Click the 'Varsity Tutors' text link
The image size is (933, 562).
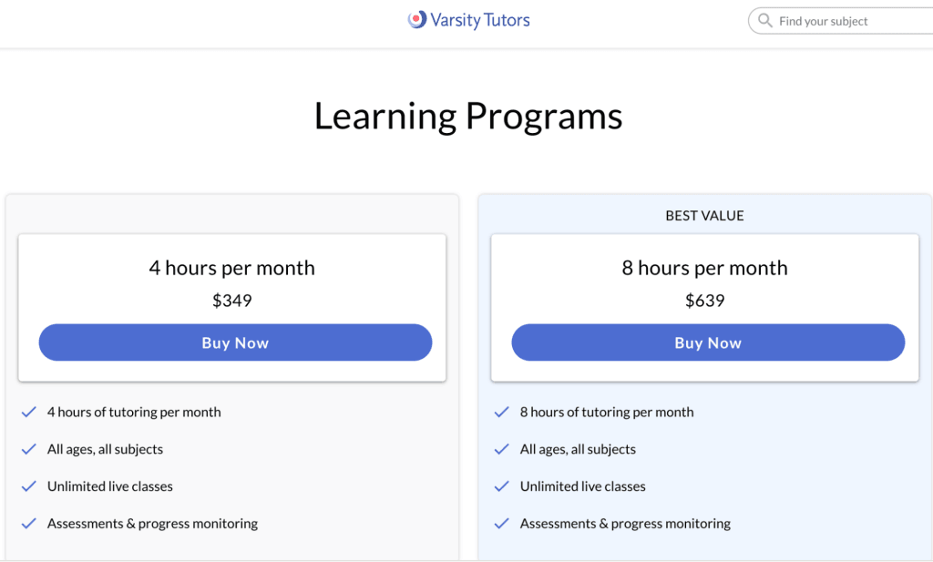pyautogui.click(x=480, y=19)
